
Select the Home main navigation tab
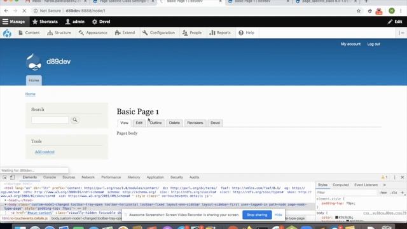(34, 80)
